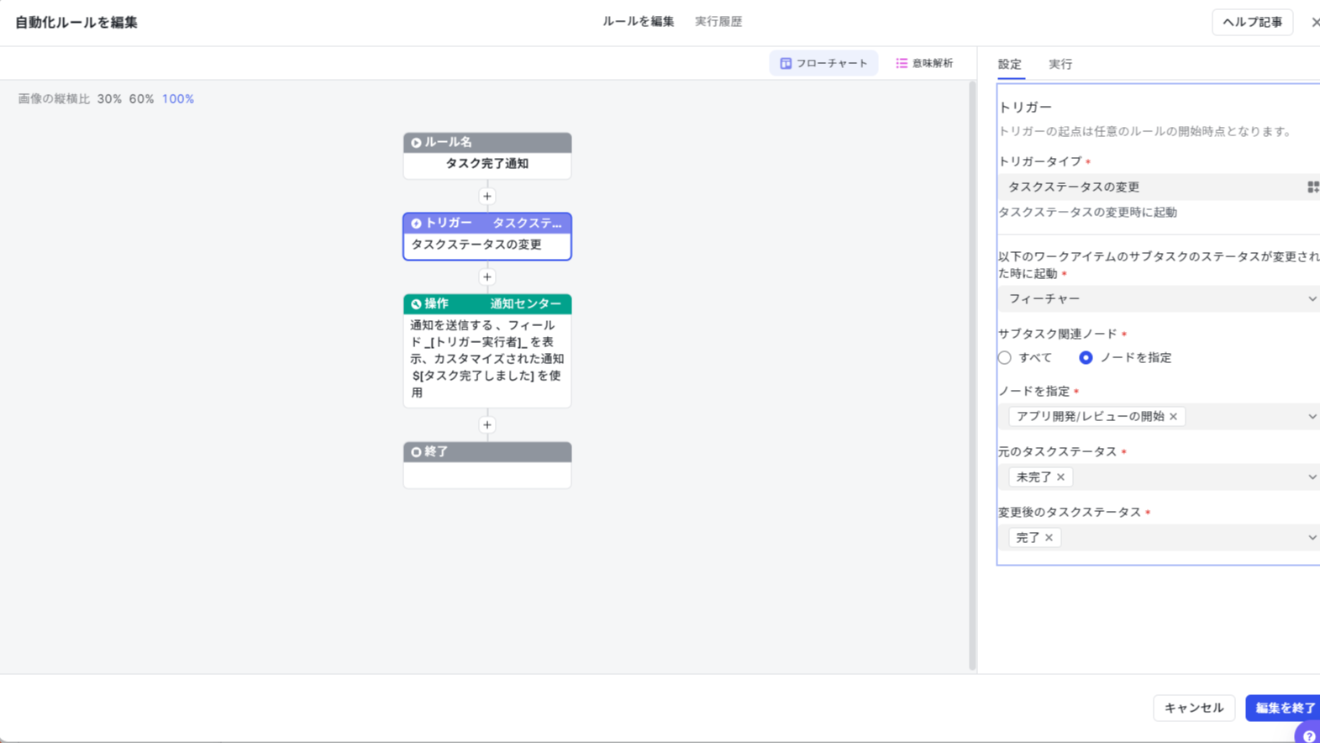Expand the 元のタスクステータス dropdown
This screenshot has width=1320, height=743.
tap(1312, 477)
